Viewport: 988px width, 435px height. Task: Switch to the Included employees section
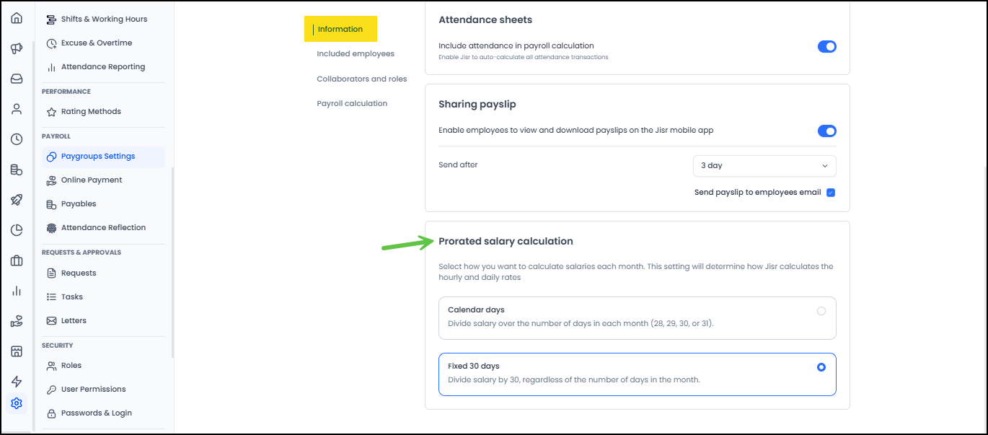point(355,53)
